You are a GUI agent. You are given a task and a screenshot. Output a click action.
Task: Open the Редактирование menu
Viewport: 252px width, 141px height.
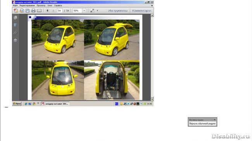point(27,5)
